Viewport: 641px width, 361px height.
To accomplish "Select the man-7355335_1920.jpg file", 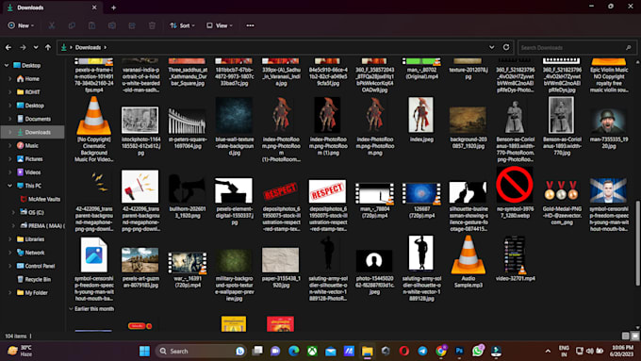I will pyautogui.click(x=608, y=129).
